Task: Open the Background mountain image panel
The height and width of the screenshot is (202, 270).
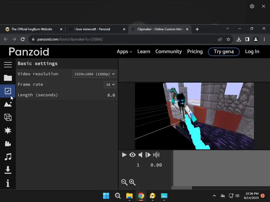Action: coord(8,104)
